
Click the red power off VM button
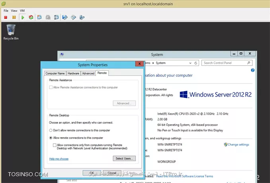6,18
